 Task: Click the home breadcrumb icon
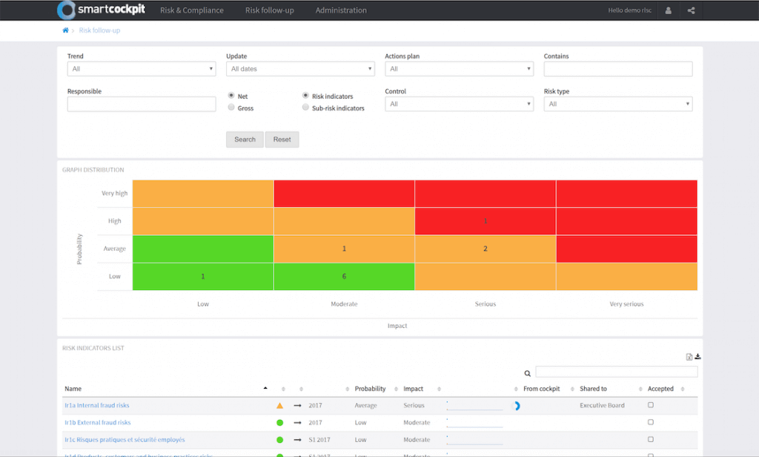coord(65,30)
